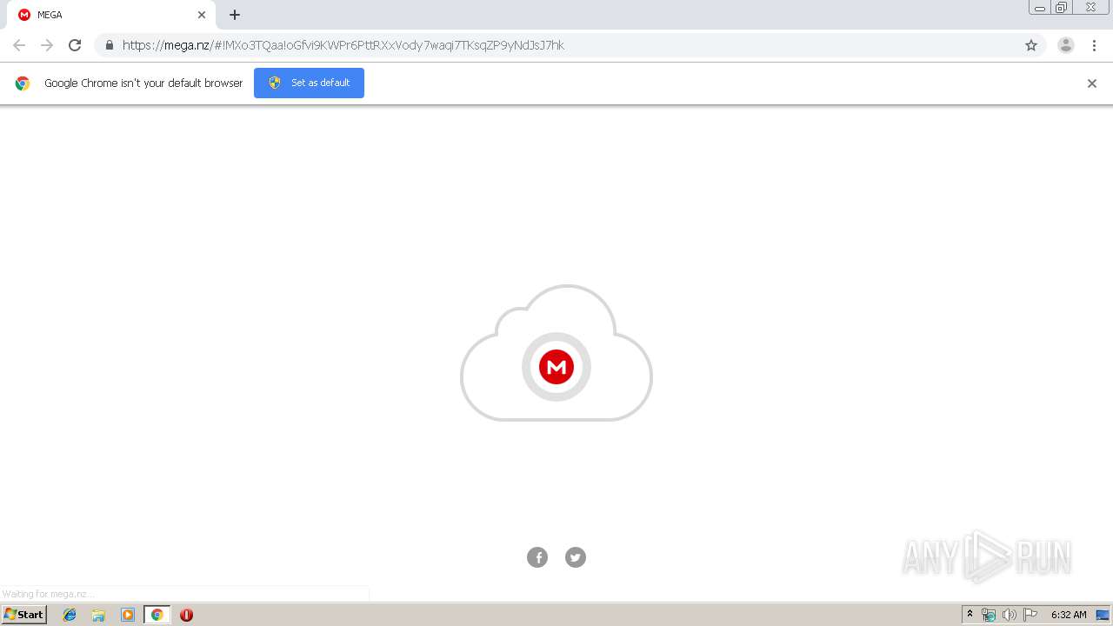
Task: Click the Show desktop tray icon
Action: pyautogui.click(x=1103, y=615)
